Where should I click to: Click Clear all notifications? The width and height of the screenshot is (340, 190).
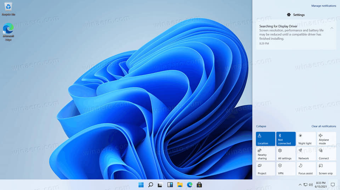point(324,126)
